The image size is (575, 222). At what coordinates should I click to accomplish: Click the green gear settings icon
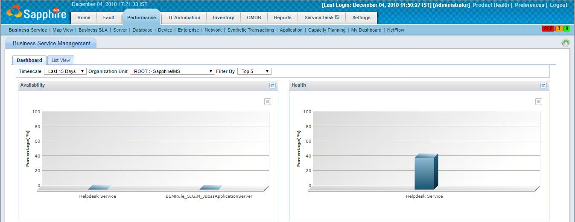[566, 43]
